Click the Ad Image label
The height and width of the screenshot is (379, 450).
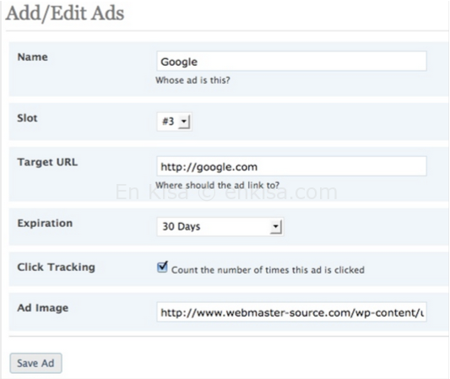point(43,308)
